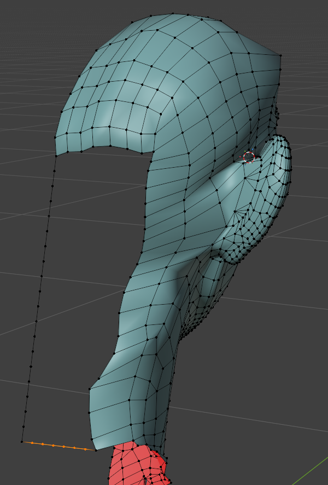Click the top-right corner vertex of the head mesh
Screen dimensions: 328x485
tap(281, 55)
